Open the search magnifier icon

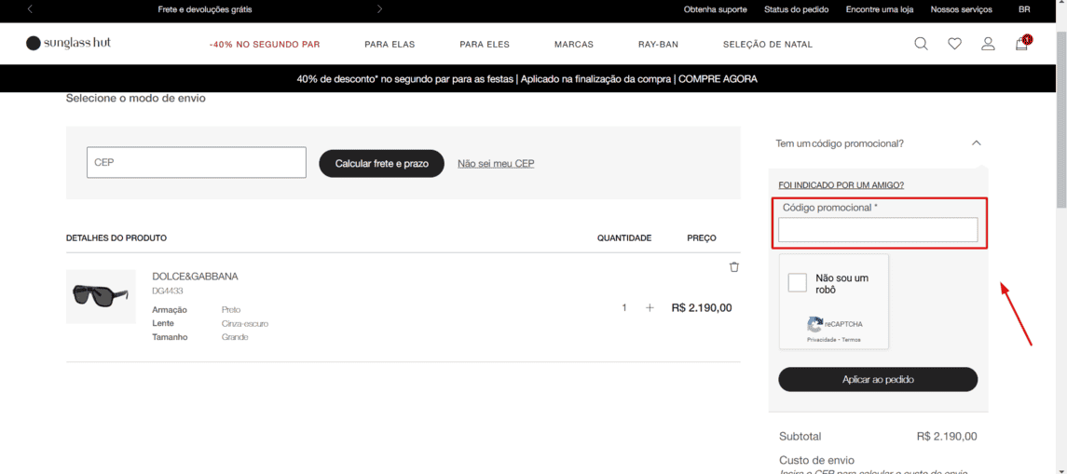(921, 44)
